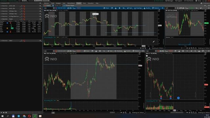This screenshot has height=118, width=210.
Task: Open the Help tab
Action: click(97, 3)
